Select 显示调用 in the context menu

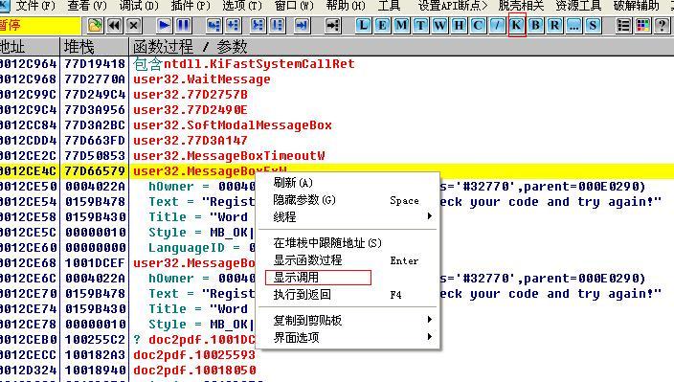point(348,277)
